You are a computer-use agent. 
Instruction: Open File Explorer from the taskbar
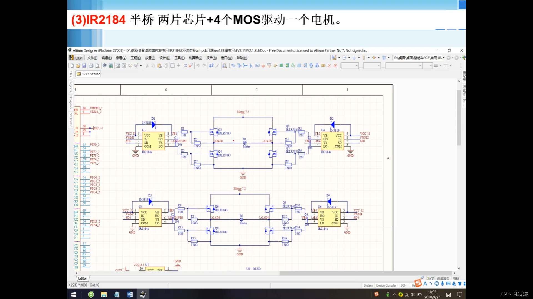(x=104, y=294)
